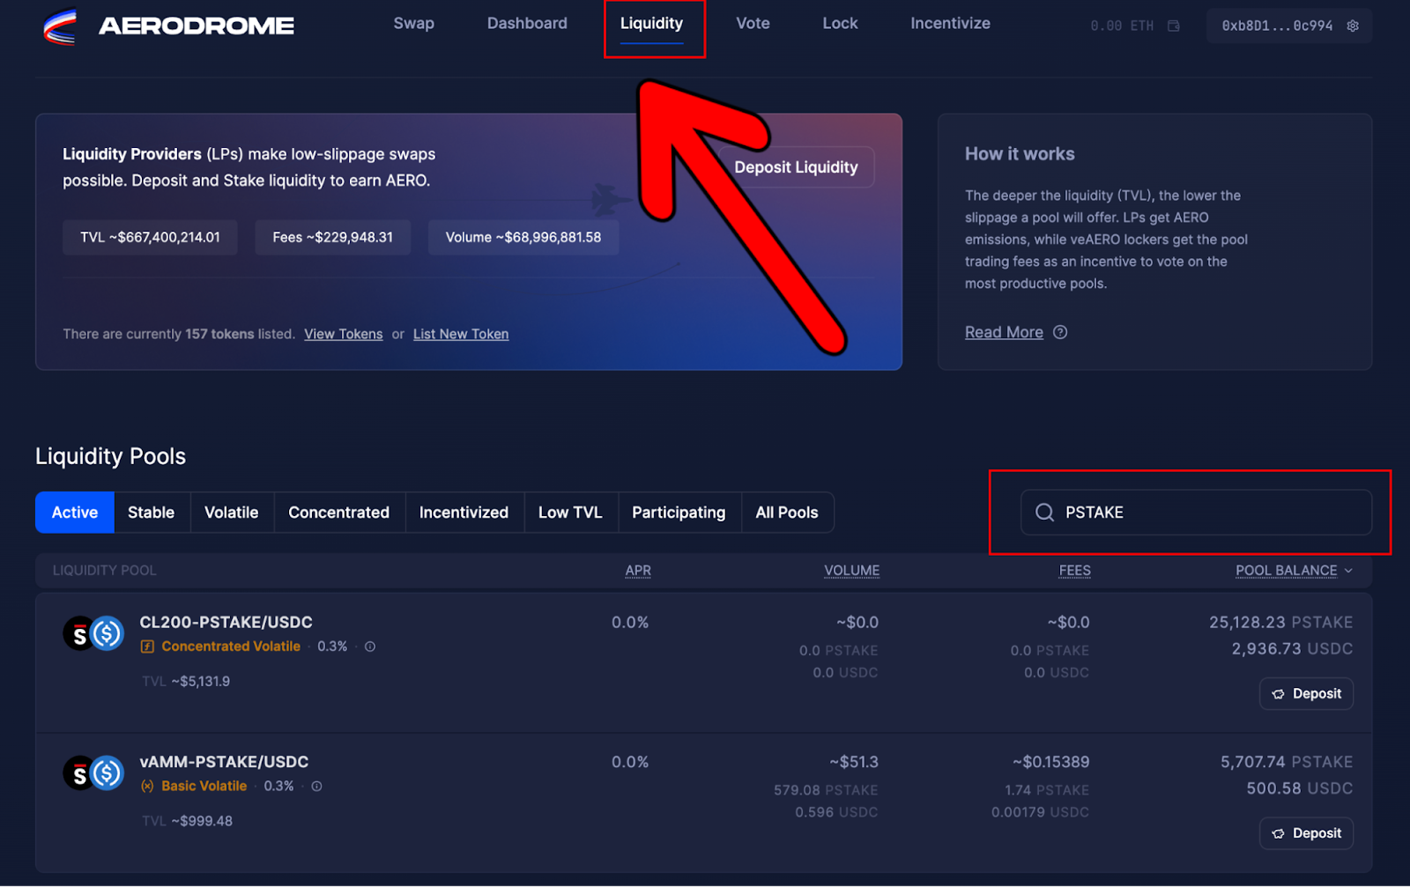This screenshot has height=887, width=1410.
Task: Deposit into the vAMM-PSTAKE/USDC pool
Action: coord(1306,833)
